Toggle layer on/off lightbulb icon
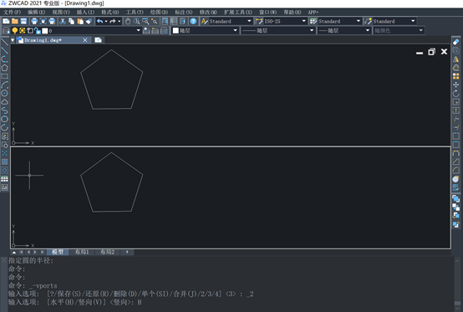Screen dimensions: 463x312 coord(14,31)
